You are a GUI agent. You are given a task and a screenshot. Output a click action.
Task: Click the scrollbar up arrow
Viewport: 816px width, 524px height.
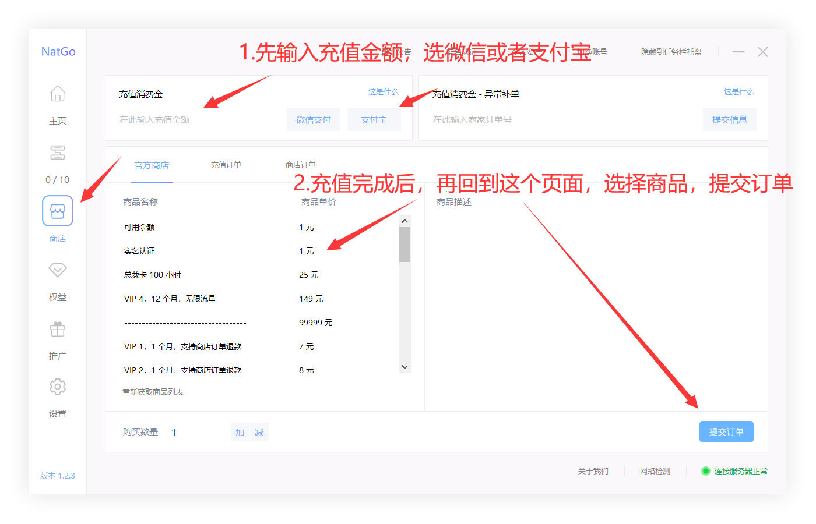[405, 220]
